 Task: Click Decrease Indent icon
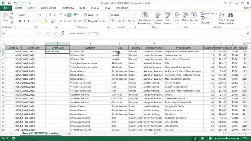coord(75,21)
